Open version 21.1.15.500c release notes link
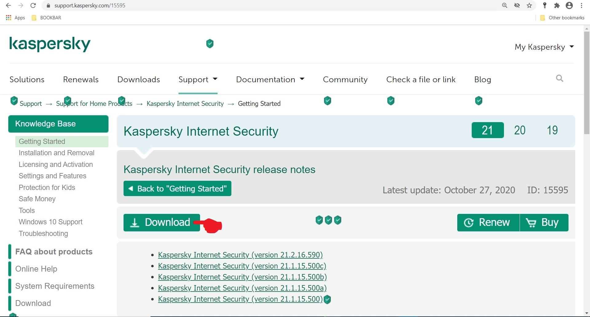Viewport: 590px width, 317px height. 242,266
